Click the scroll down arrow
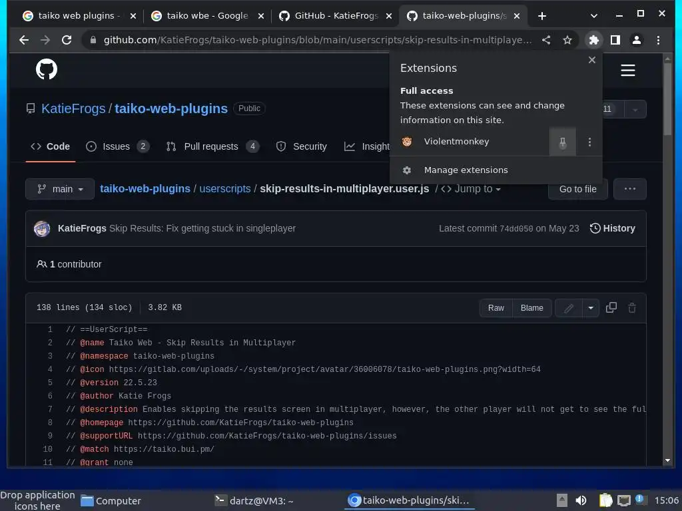This screenshot has height=511, width=682. point(667,460)
